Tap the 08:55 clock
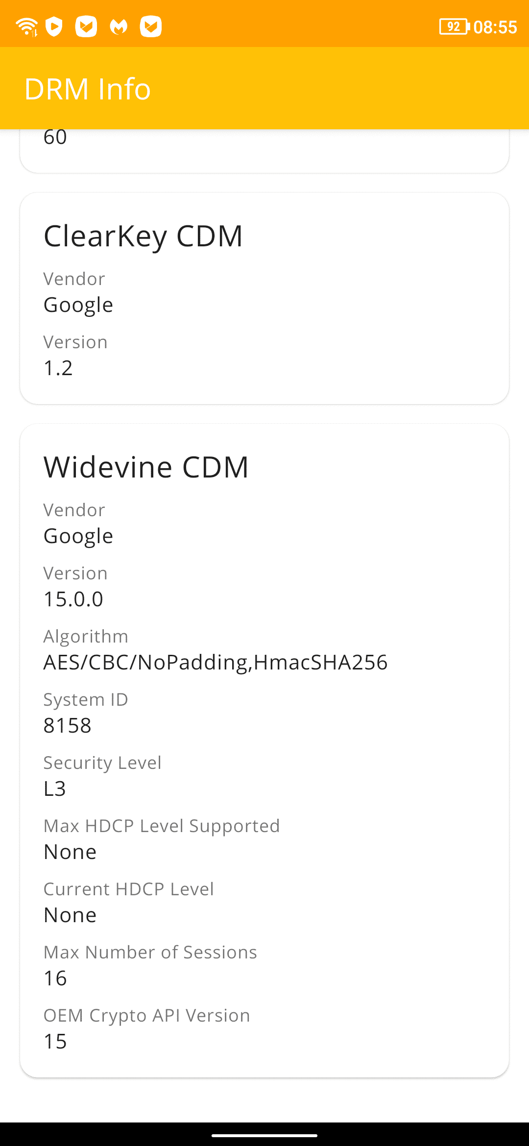 (495, 27)
